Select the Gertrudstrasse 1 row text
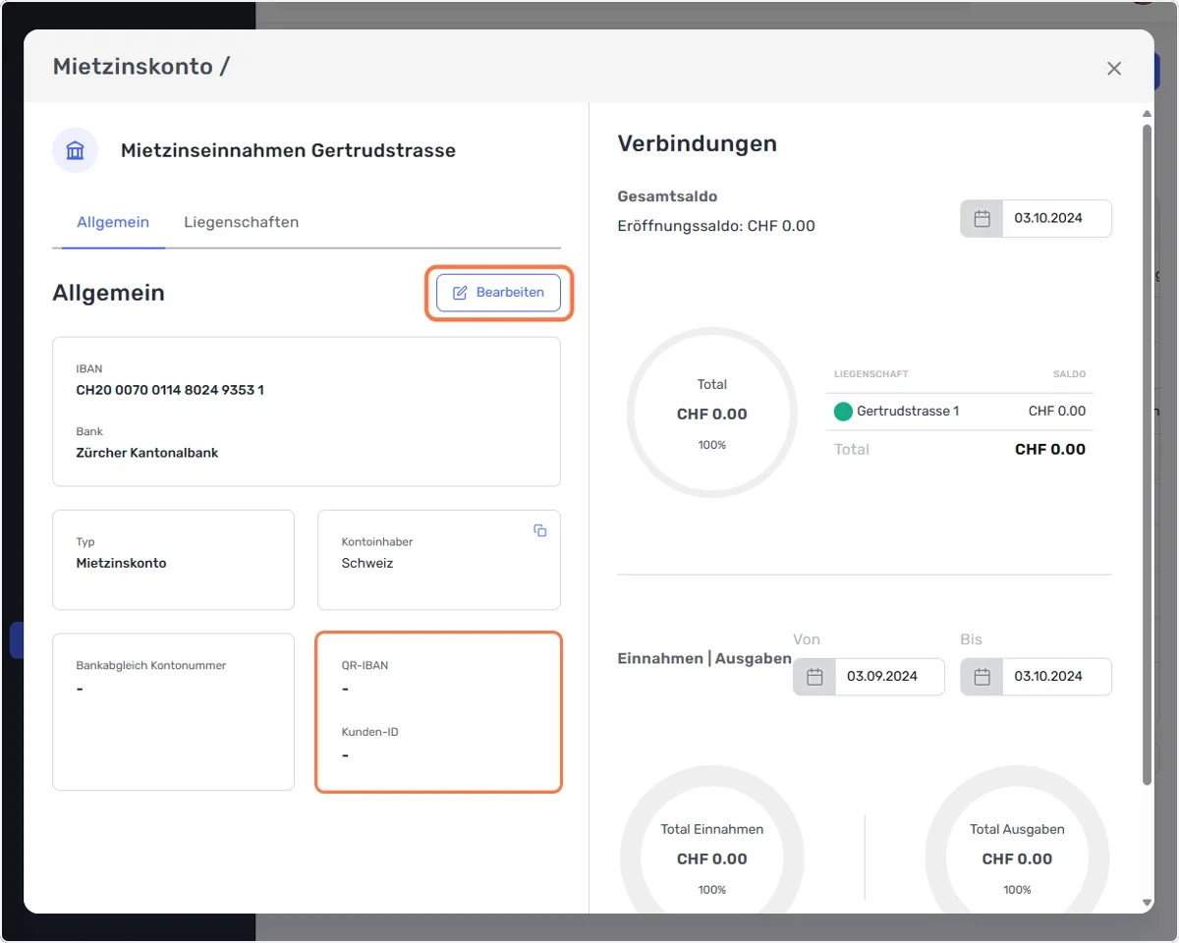 908,412
